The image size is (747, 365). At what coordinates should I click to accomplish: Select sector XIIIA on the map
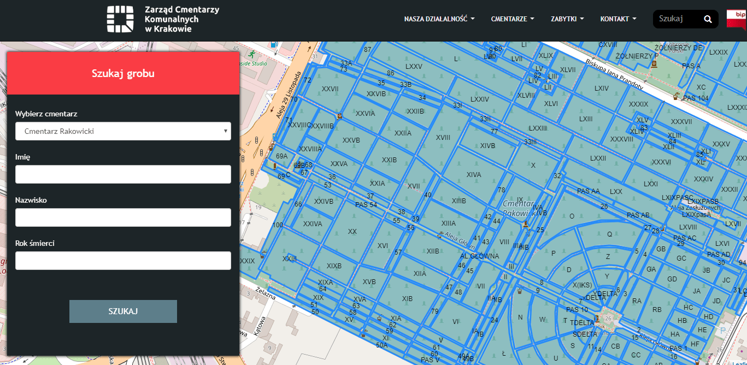448,223
